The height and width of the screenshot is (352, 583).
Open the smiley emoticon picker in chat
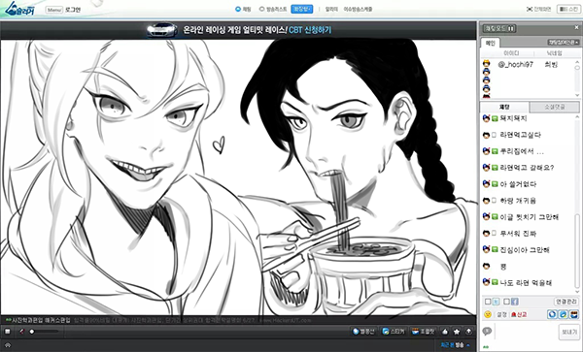click(488, 314)
